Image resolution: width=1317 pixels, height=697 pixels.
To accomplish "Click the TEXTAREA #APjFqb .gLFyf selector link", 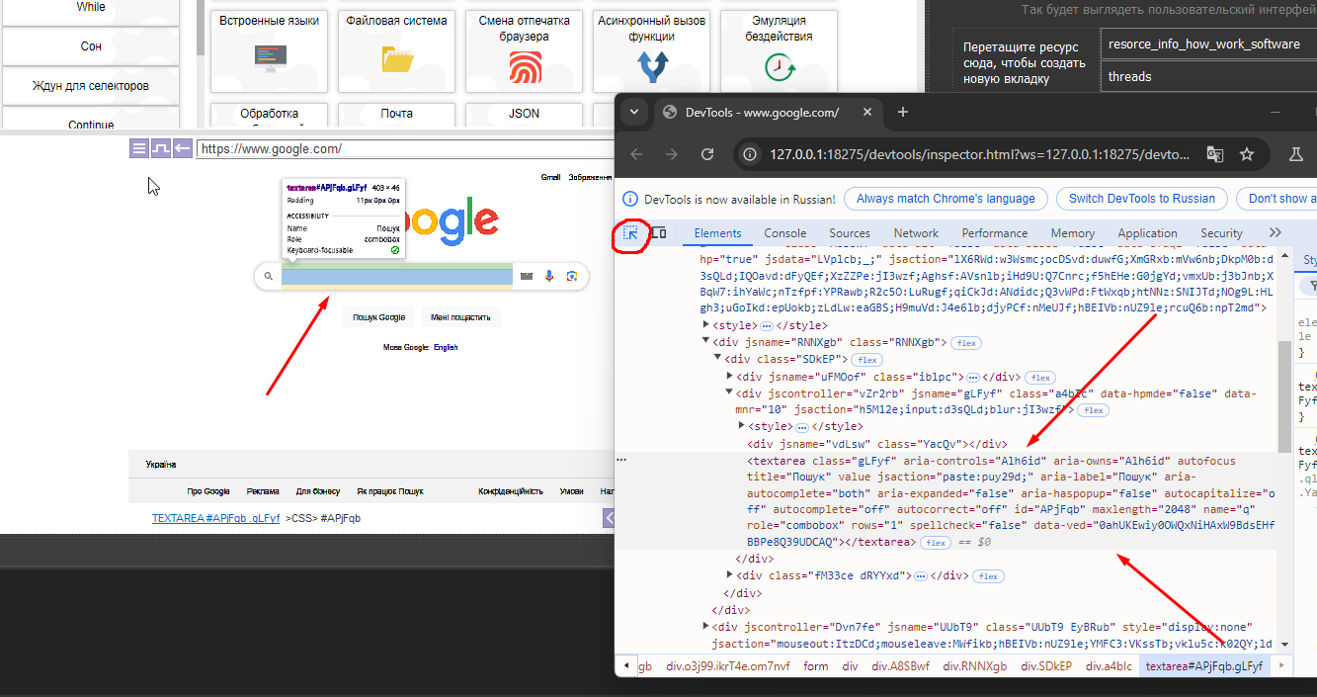I will [215, 518].
